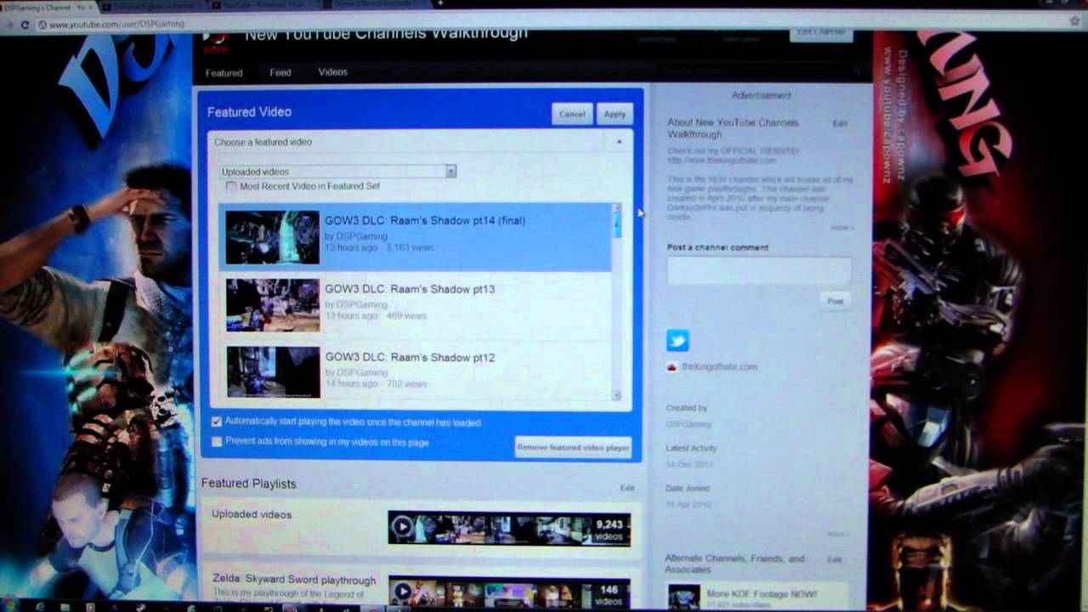Switch to the Videos tab

click(x=333, y=72)
